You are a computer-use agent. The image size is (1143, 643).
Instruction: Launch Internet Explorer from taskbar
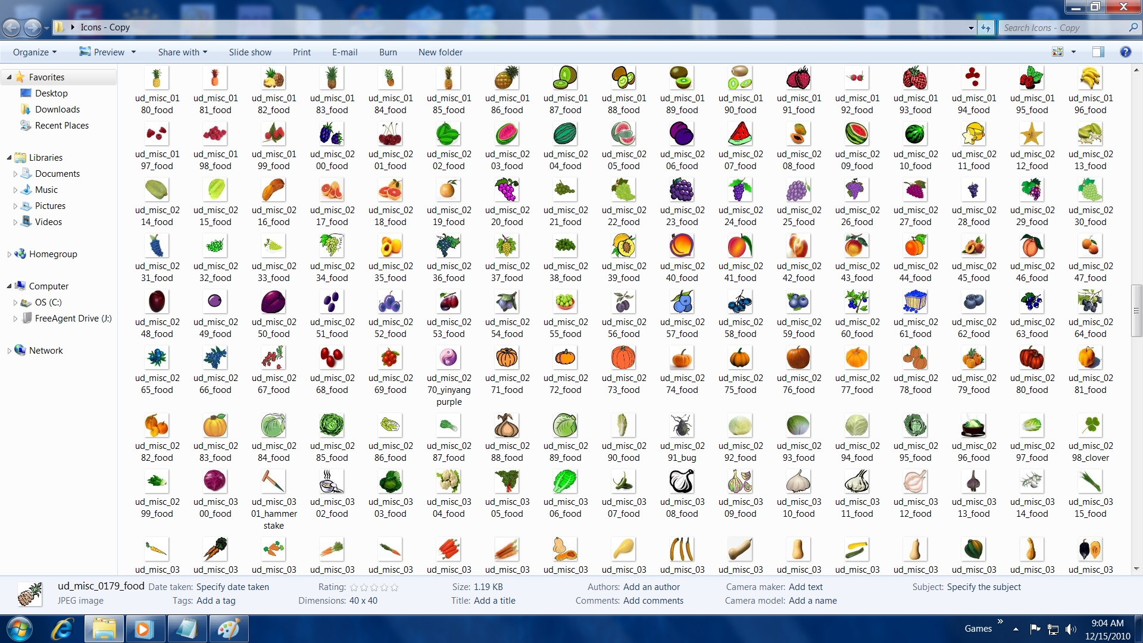point(62,629)
